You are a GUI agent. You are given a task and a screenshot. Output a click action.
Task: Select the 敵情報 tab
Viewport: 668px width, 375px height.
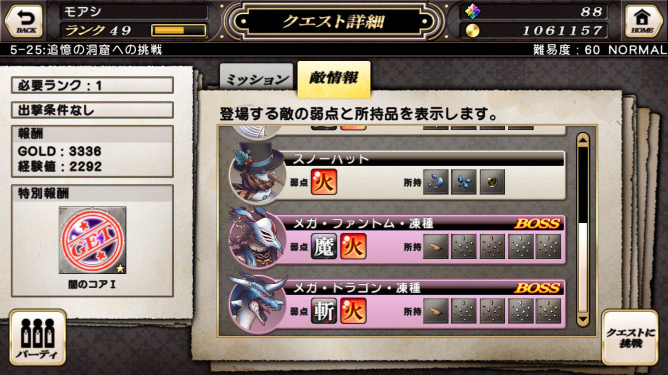334,79
